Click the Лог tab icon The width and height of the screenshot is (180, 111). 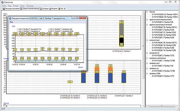[x=59, y=9]
